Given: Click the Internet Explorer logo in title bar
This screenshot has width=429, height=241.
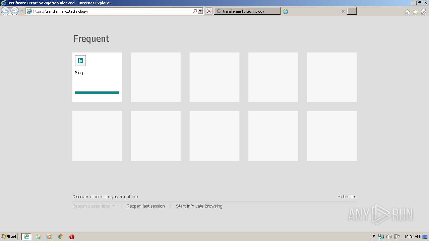Looking at the screenshot, I should click(x=3, y=3).
